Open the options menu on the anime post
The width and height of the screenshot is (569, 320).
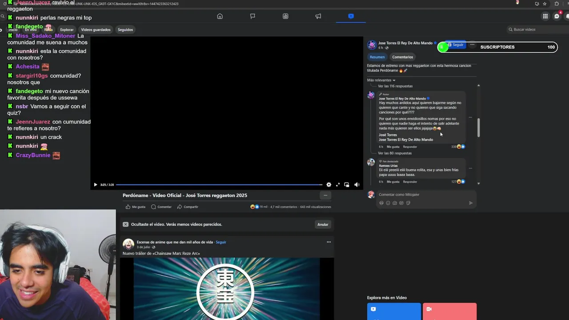[x=329, y=242]
